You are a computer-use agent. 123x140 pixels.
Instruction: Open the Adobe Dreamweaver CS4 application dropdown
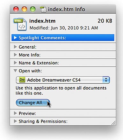[x=63, y=80]
